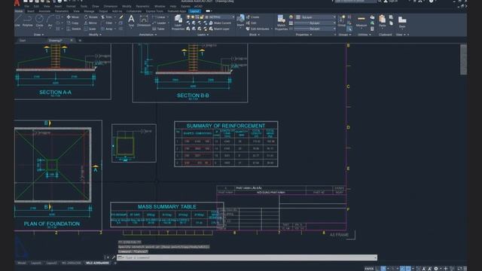
Task: Switch to the Start file tab
Action: (x=23, y=40)
